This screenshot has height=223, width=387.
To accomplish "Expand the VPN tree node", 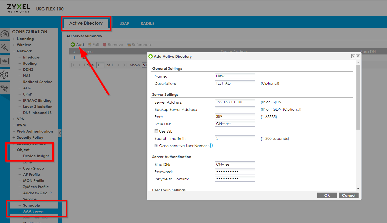I will [x=14, y=119].
